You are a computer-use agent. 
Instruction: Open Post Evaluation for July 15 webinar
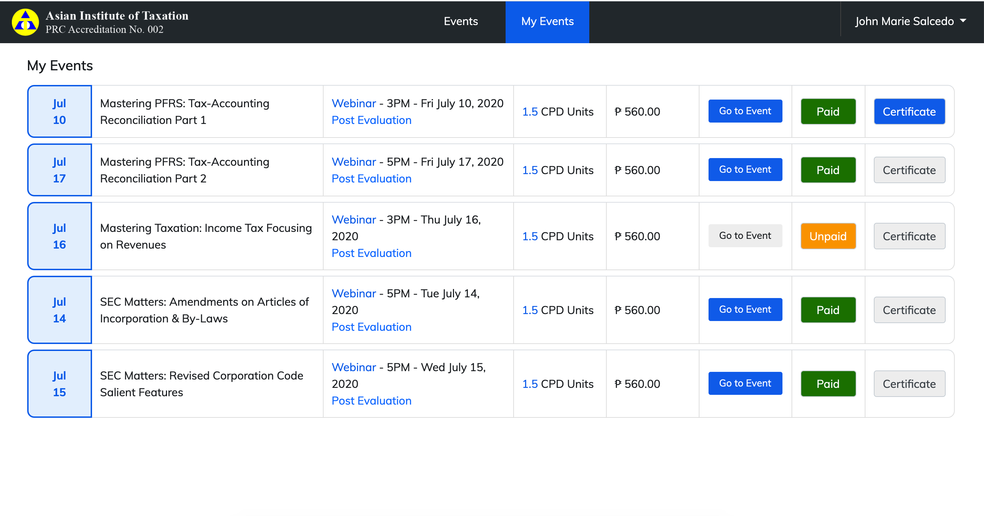(371, 400)
